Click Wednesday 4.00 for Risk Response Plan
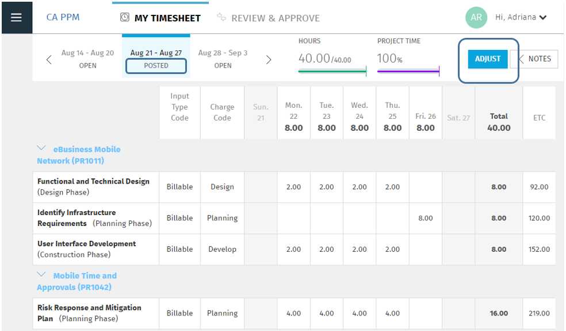 360,313
